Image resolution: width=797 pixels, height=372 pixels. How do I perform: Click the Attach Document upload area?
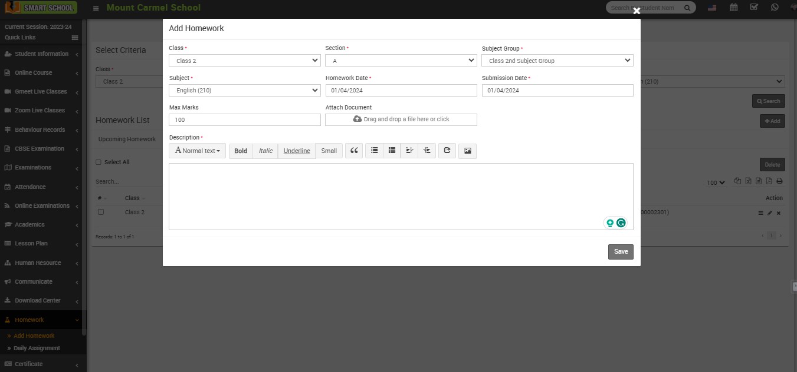tap(401, 119)
